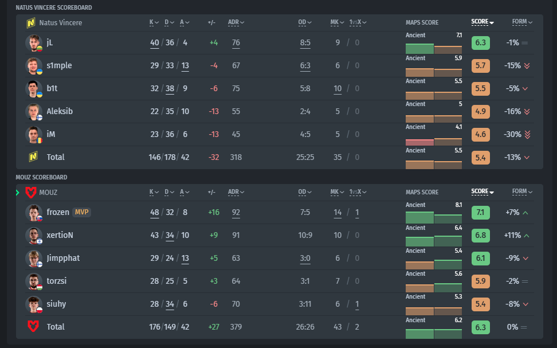This screenshot has height=348, width=557.
Task: Sort Natus Vincere table by ADR
Action: pyautogui.click(x=236, y=22)
